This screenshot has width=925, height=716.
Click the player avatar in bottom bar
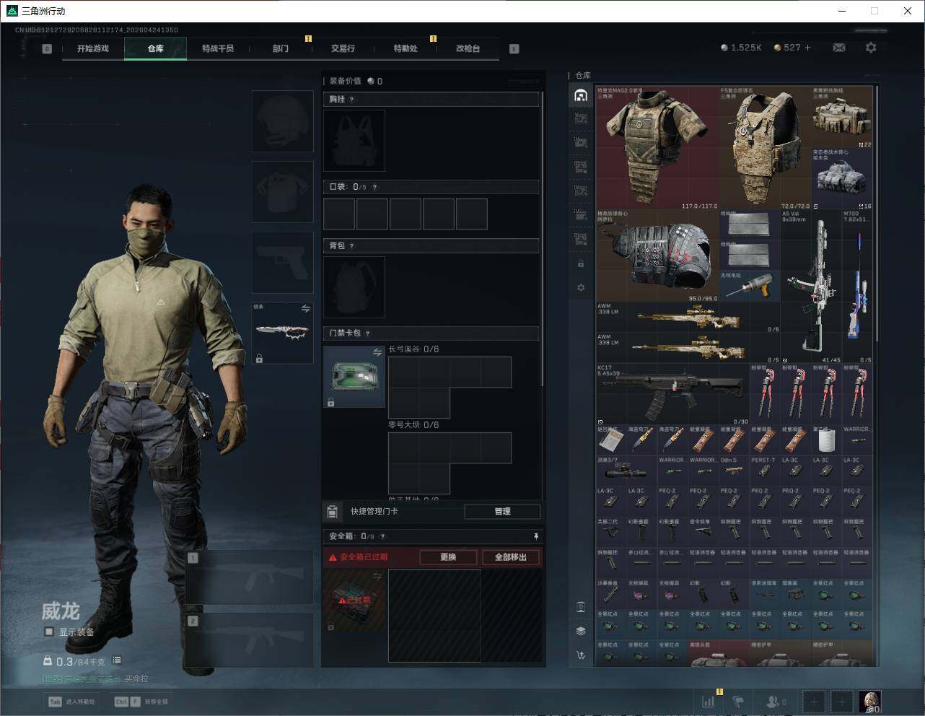pyautogui.click(x=869, y=702)
